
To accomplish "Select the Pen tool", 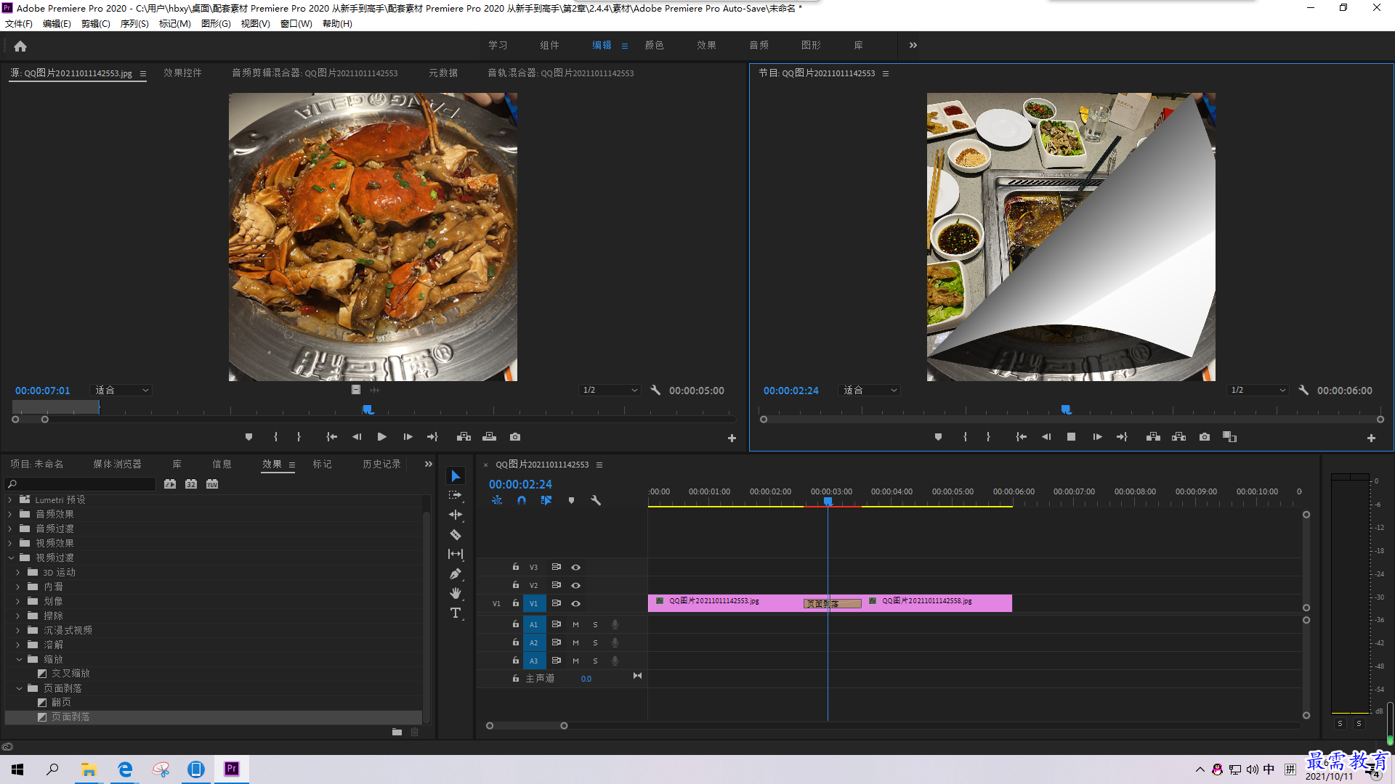I will [x=456, y=573].
